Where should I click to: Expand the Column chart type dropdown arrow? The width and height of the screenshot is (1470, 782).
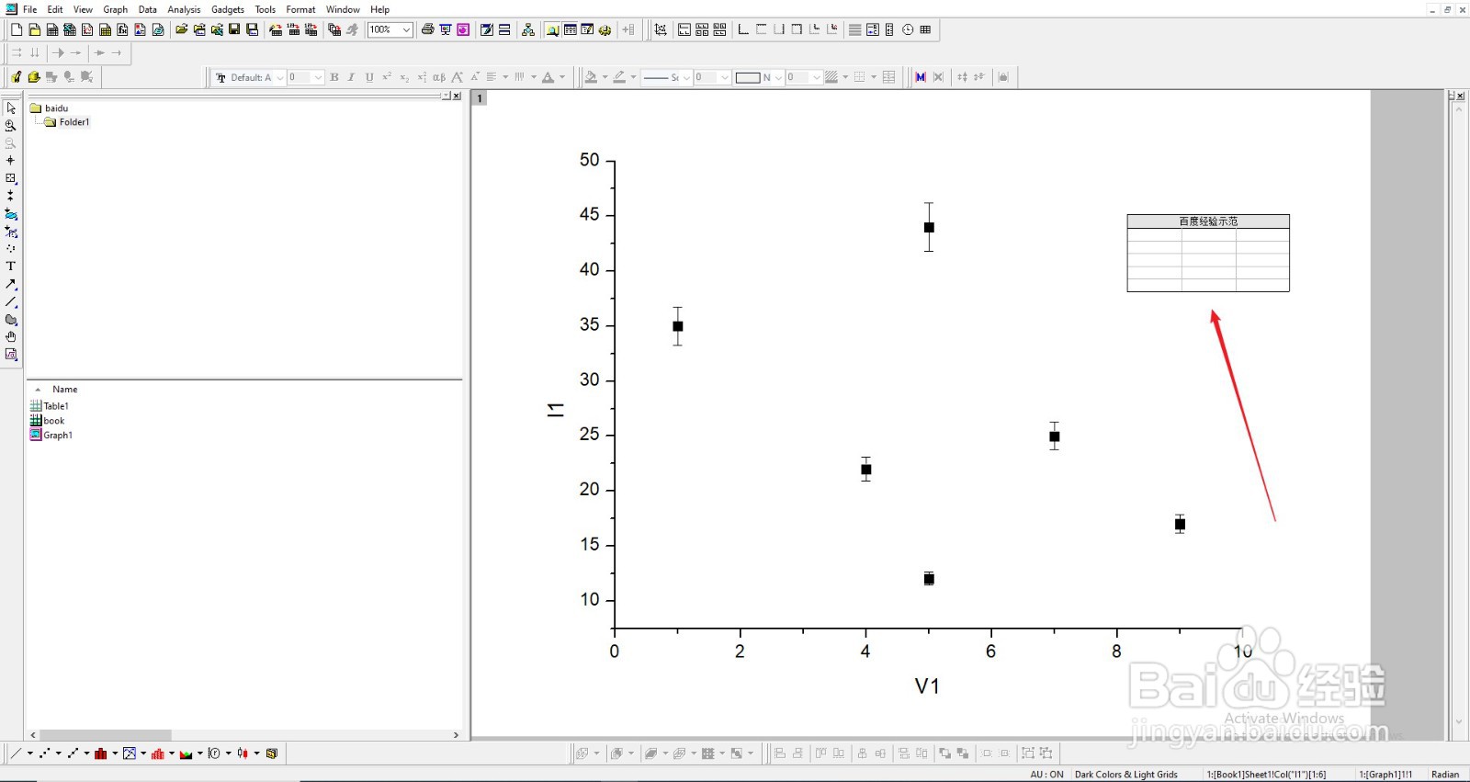[115, 754]
